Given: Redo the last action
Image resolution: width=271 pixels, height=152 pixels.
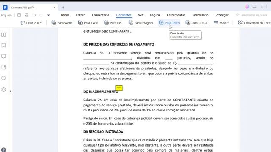Looking at the screenshot, I should point(41,15).
